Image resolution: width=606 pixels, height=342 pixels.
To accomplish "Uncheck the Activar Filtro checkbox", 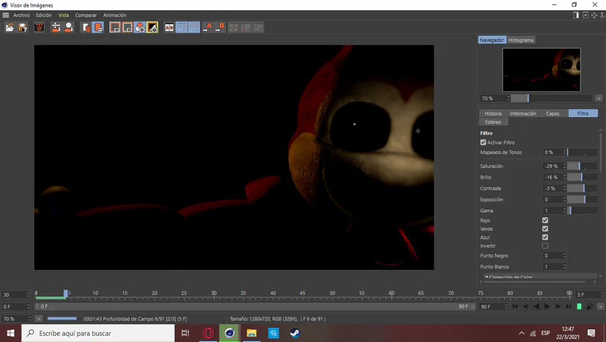I will point(483,143).
